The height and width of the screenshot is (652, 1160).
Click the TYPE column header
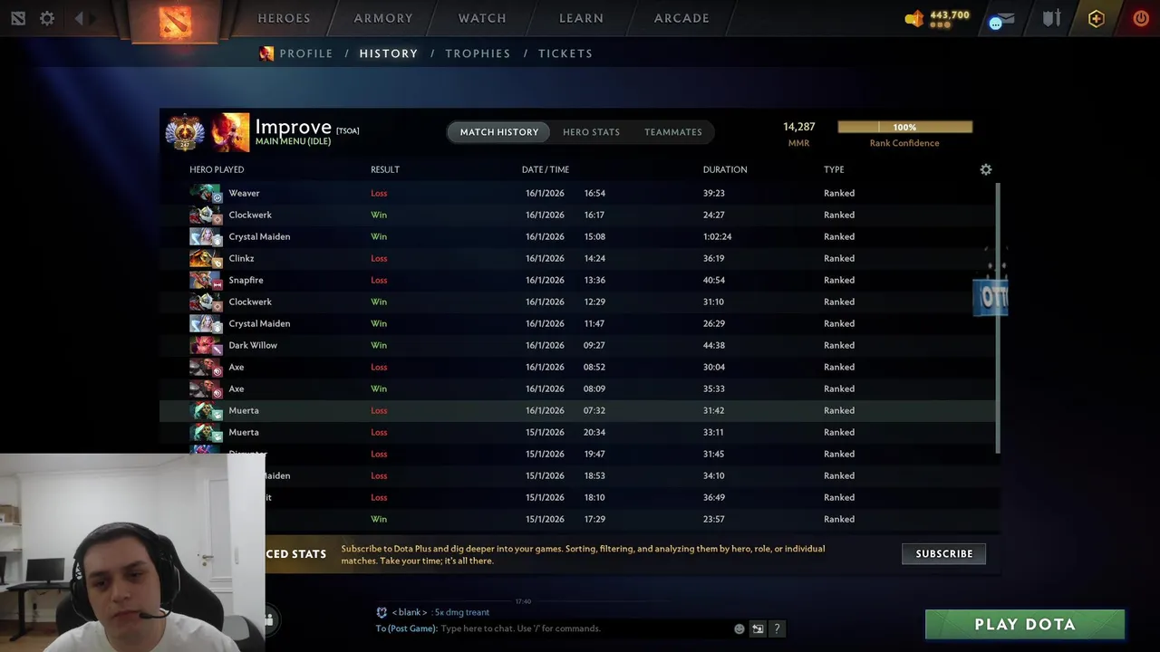pyautogui.click(x=834, y=169)
